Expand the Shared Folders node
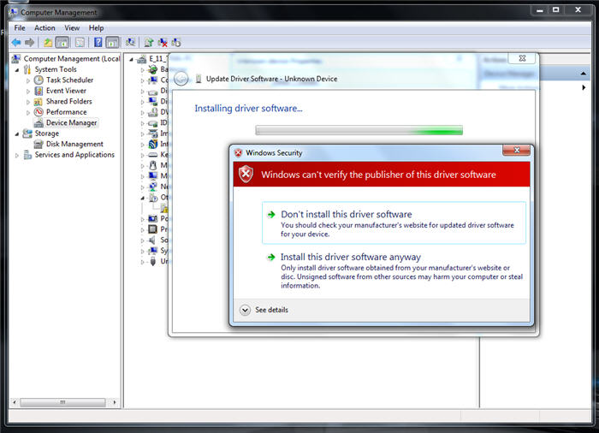Viewport: 599px width, 433px height. click(28, 102)
